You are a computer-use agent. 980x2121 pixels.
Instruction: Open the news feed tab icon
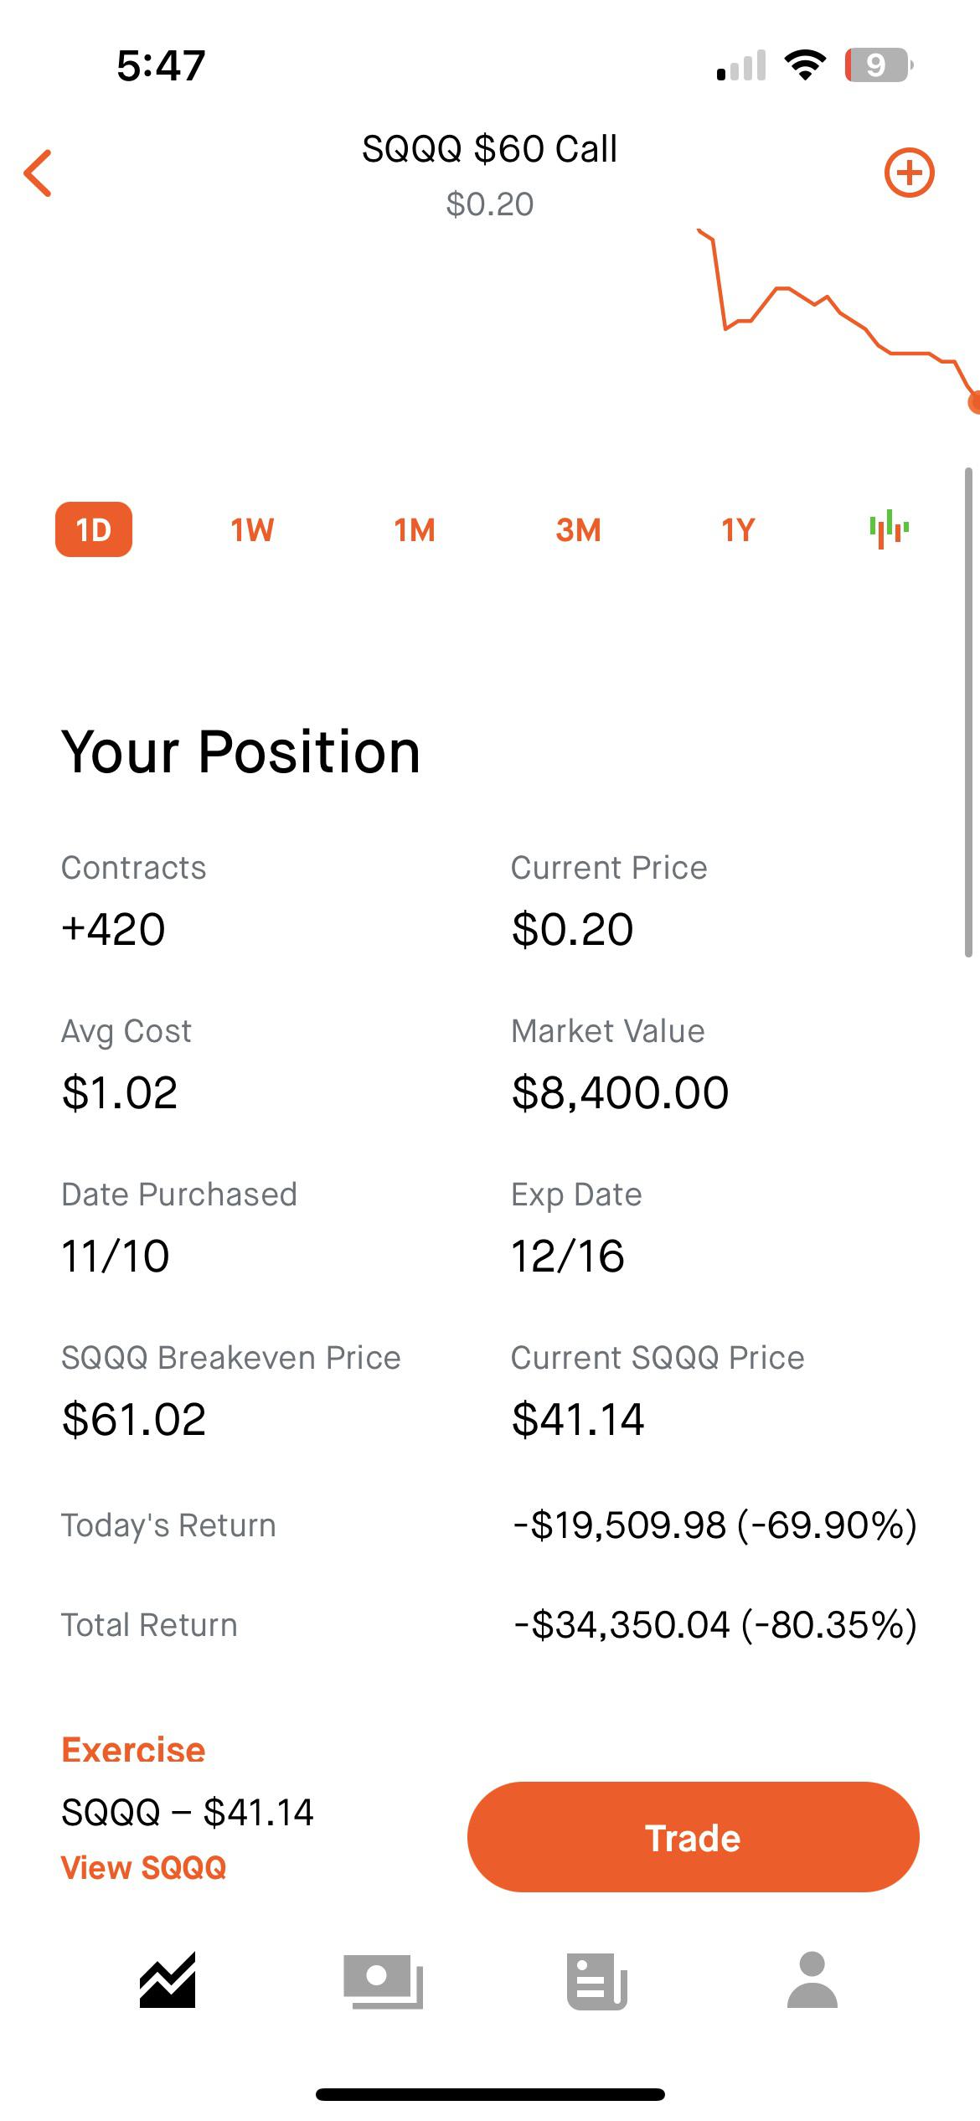click(596, 1980)
